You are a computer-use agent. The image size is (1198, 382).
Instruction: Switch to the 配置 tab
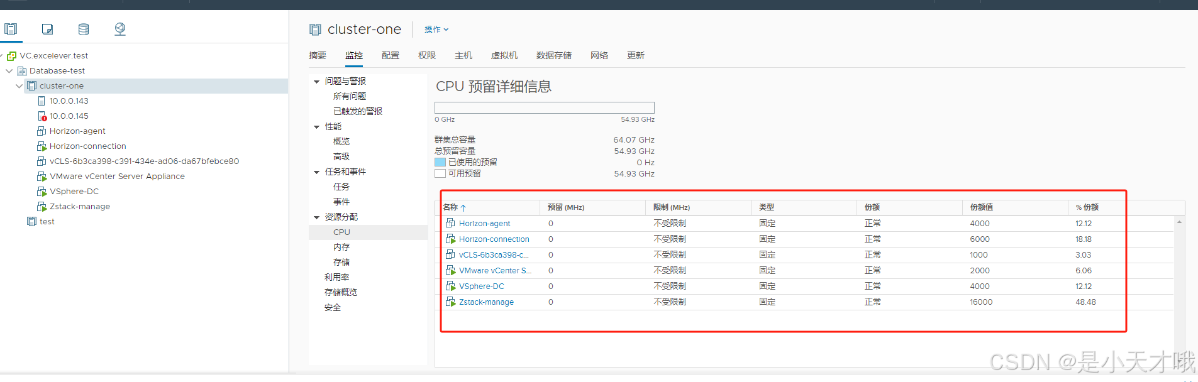(x=391, y=55)
